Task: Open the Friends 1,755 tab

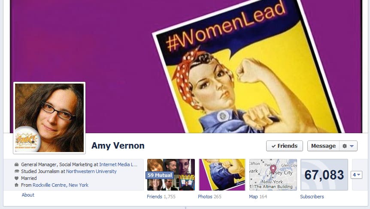Action: pos(161,197)
